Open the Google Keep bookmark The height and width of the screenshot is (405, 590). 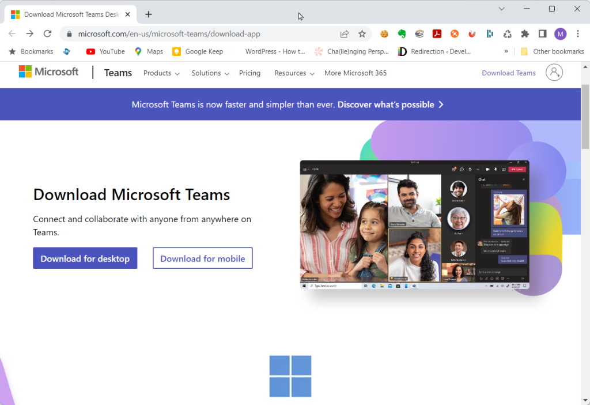click(x=198, y=51)
